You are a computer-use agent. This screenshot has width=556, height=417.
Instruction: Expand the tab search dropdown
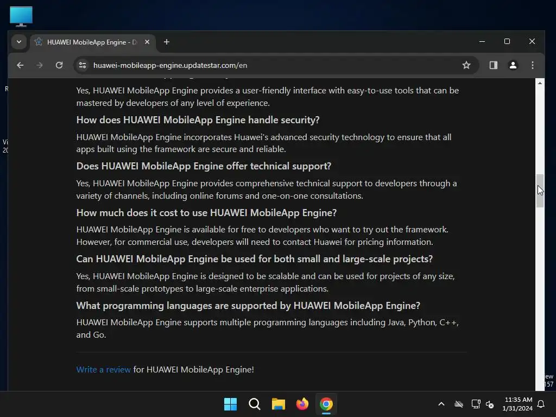coord(19,42)
